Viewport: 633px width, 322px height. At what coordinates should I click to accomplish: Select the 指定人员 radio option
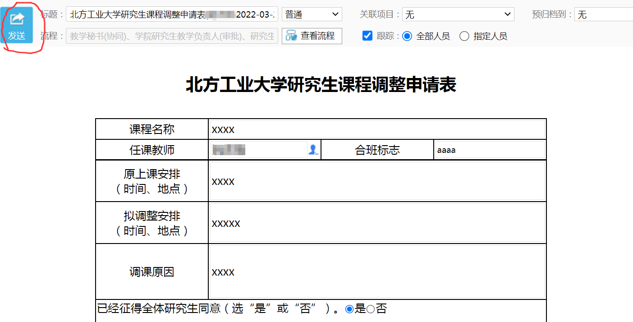click(x=464, y=37)
